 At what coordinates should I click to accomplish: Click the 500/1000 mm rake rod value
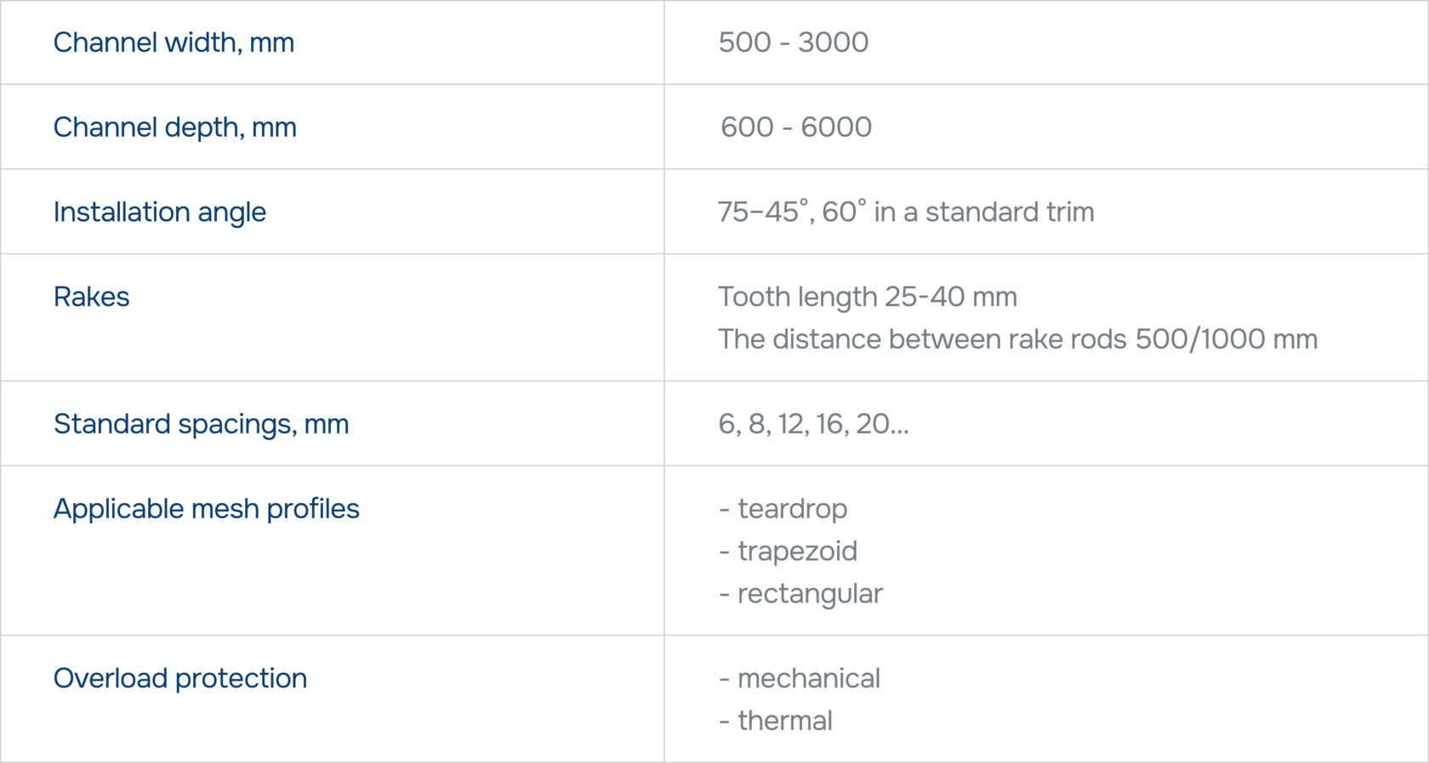pyautogui.click(x=1226, y=340)
